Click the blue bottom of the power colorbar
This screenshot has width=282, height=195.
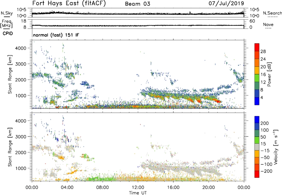257,102
